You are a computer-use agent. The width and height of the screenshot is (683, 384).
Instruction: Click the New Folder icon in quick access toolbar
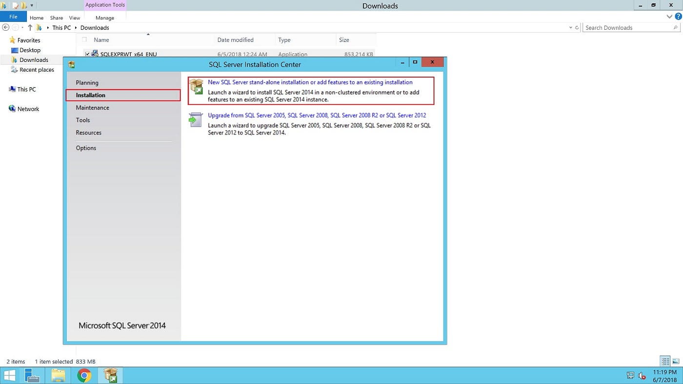24,6
